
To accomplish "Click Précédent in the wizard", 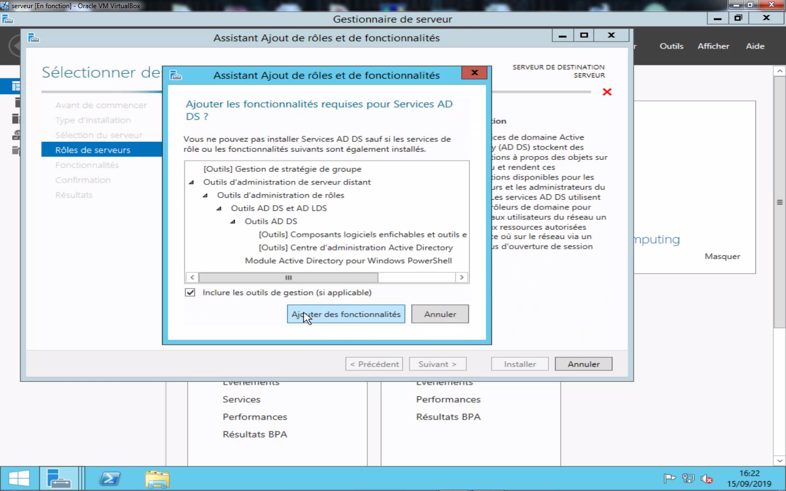I will 374,364.
